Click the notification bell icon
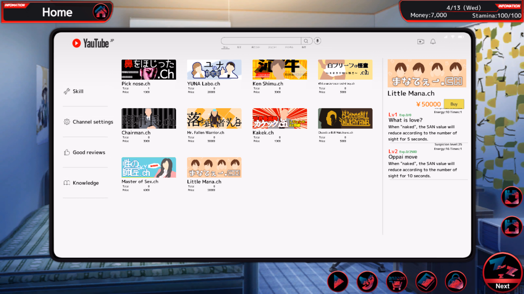This screenshot has height=294, width=524. (433, 41)
